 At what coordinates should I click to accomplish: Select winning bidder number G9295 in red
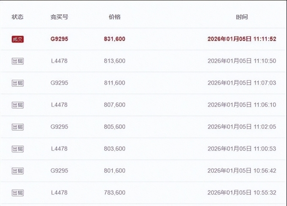tap(59, 39)
